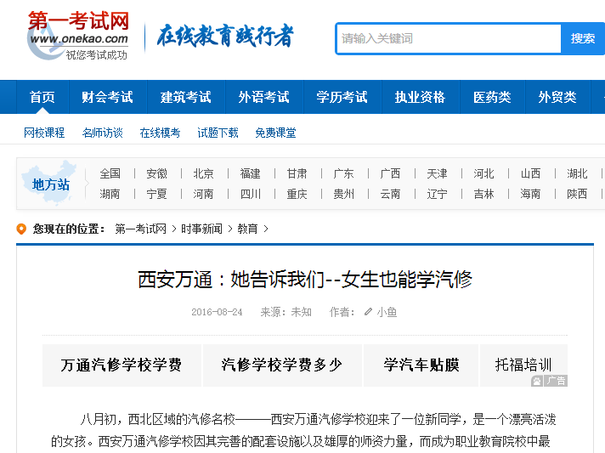Open the 万通汽修学校学费 ad link

pyautogui.click(x=122, y=365)
